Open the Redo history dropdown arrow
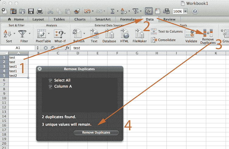The width and height of the screenshot is (229, 149). [x=104, y=11]
